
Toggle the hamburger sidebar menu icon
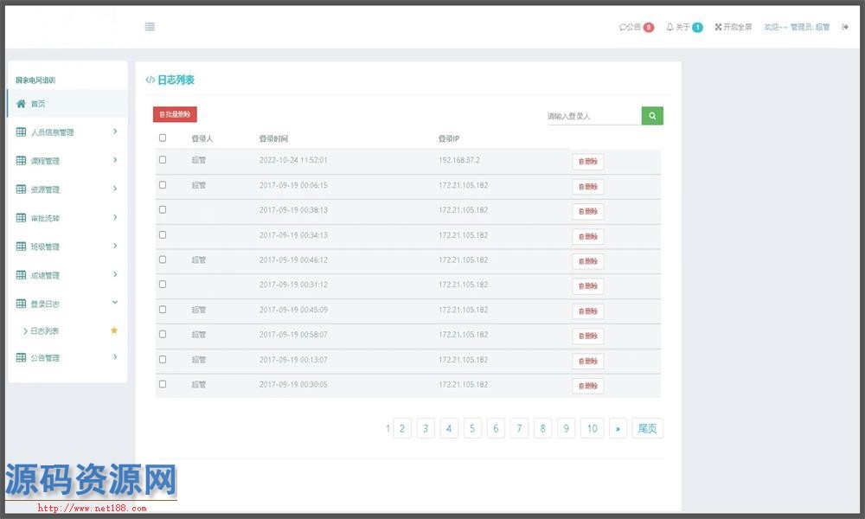click(x=150, y=27)
